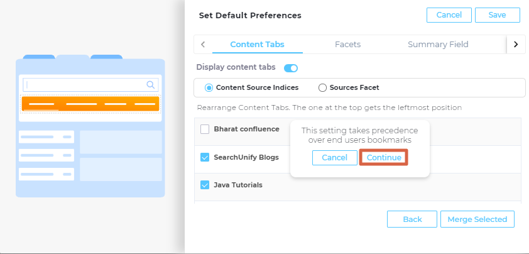This screenshot has width=529, height=254.
Task: Uncheck the SearchUnify Blogs checkbox
Action: click(205, 157)
